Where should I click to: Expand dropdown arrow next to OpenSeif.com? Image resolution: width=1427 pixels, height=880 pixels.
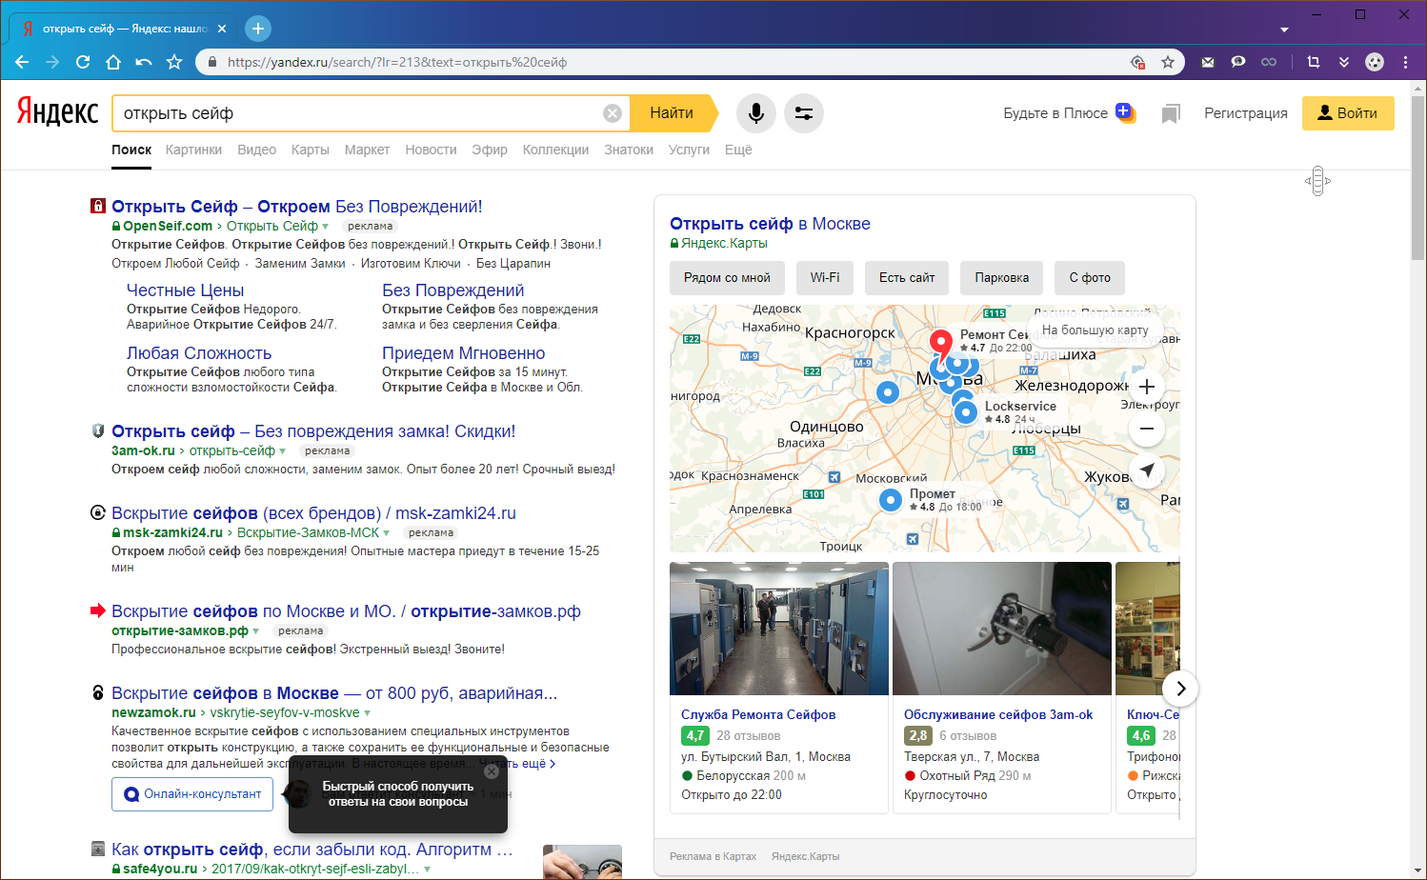[325, 227]
